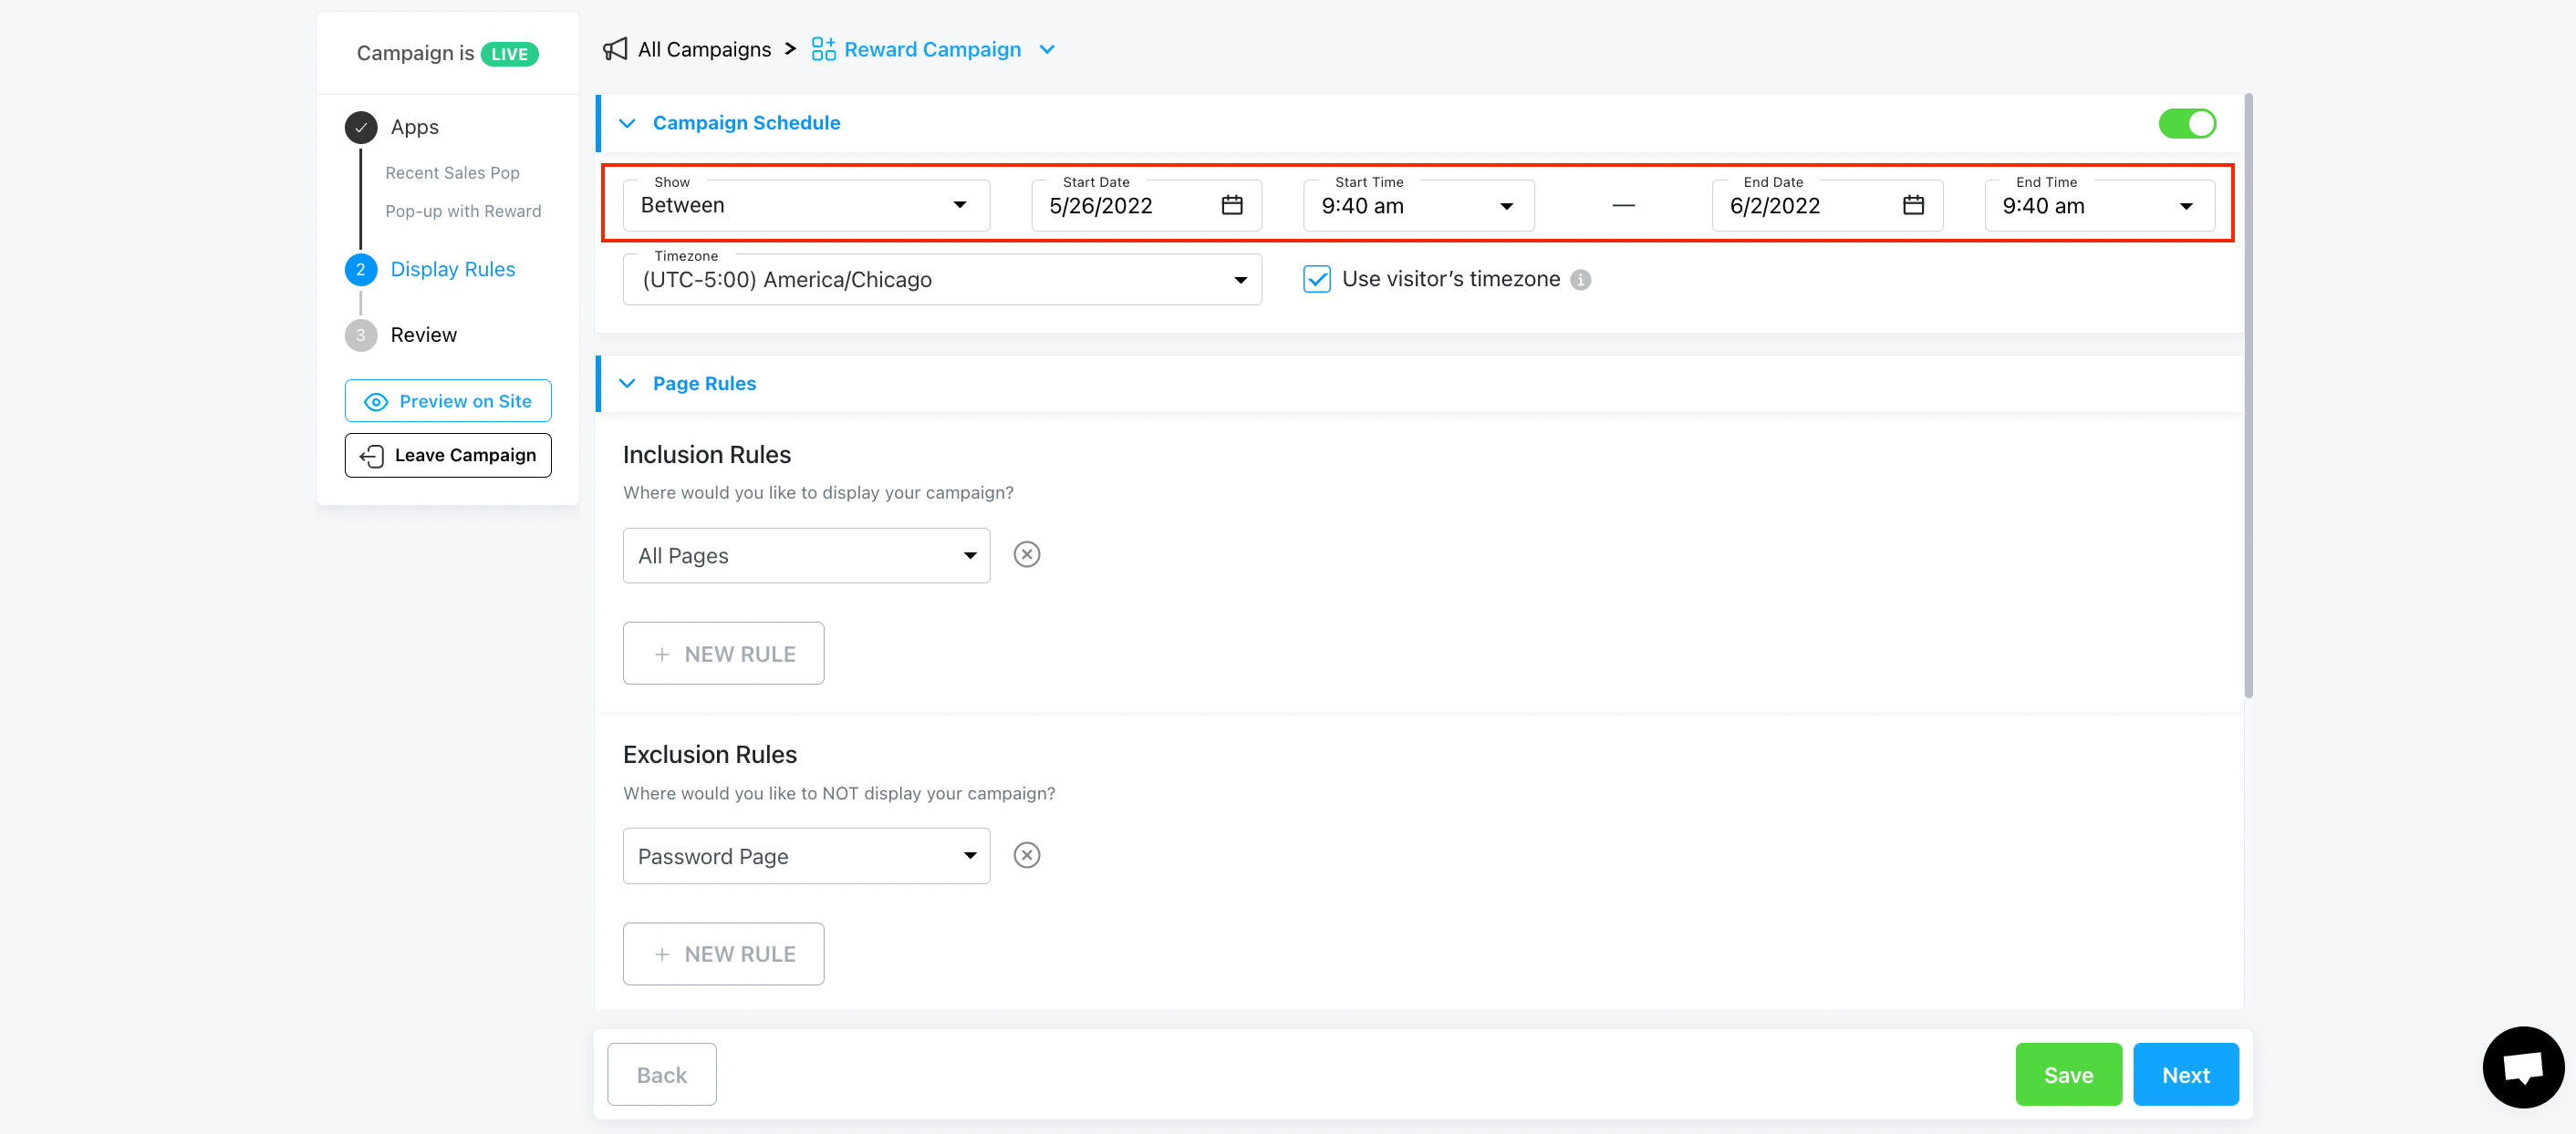Click the page vertical scrollbar
The height and width of the screenshot is (1134, 2576).
click(x=2248, y=397)
